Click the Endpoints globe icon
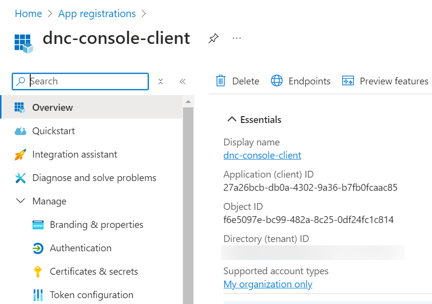 (277, 81)
